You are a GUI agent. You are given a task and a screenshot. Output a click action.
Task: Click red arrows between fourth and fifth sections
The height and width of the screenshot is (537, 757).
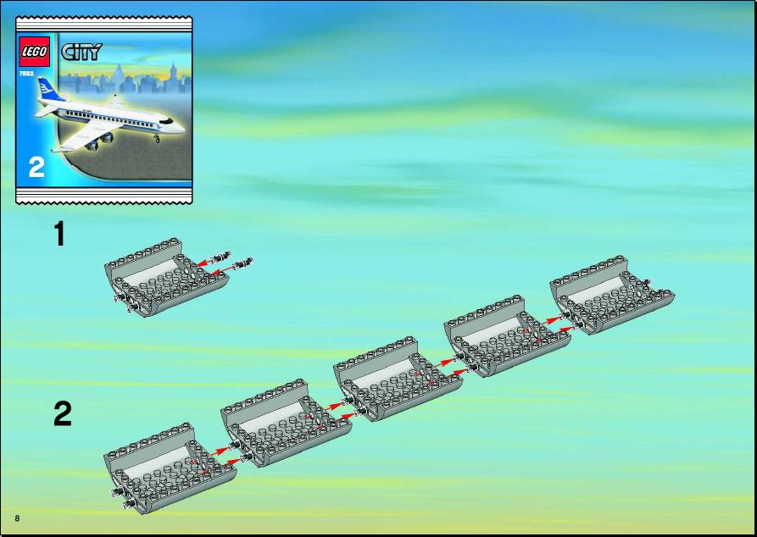548,326
